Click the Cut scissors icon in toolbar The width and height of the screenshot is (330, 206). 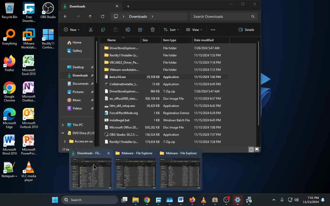[x=90, y=30]
